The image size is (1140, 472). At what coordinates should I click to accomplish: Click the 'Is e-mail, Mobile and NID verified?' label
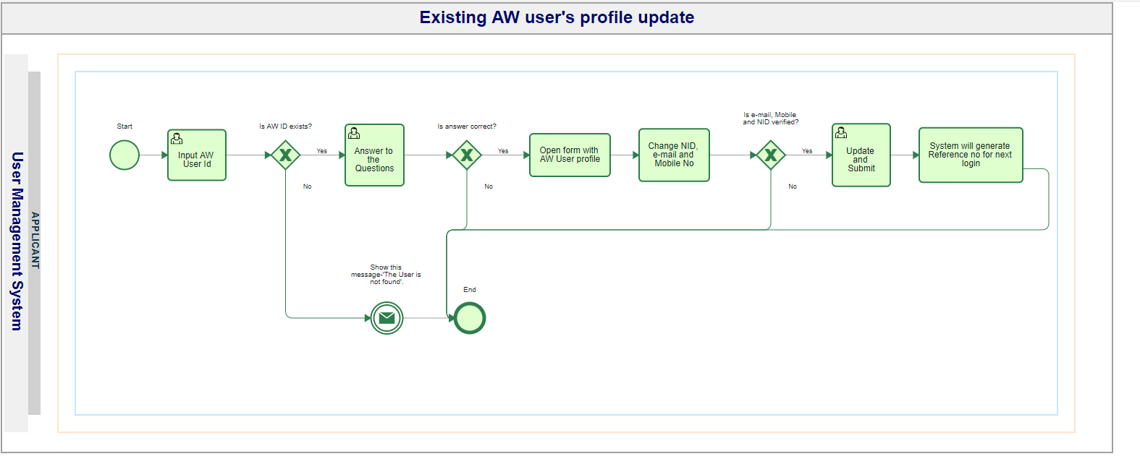pos(771,119)
